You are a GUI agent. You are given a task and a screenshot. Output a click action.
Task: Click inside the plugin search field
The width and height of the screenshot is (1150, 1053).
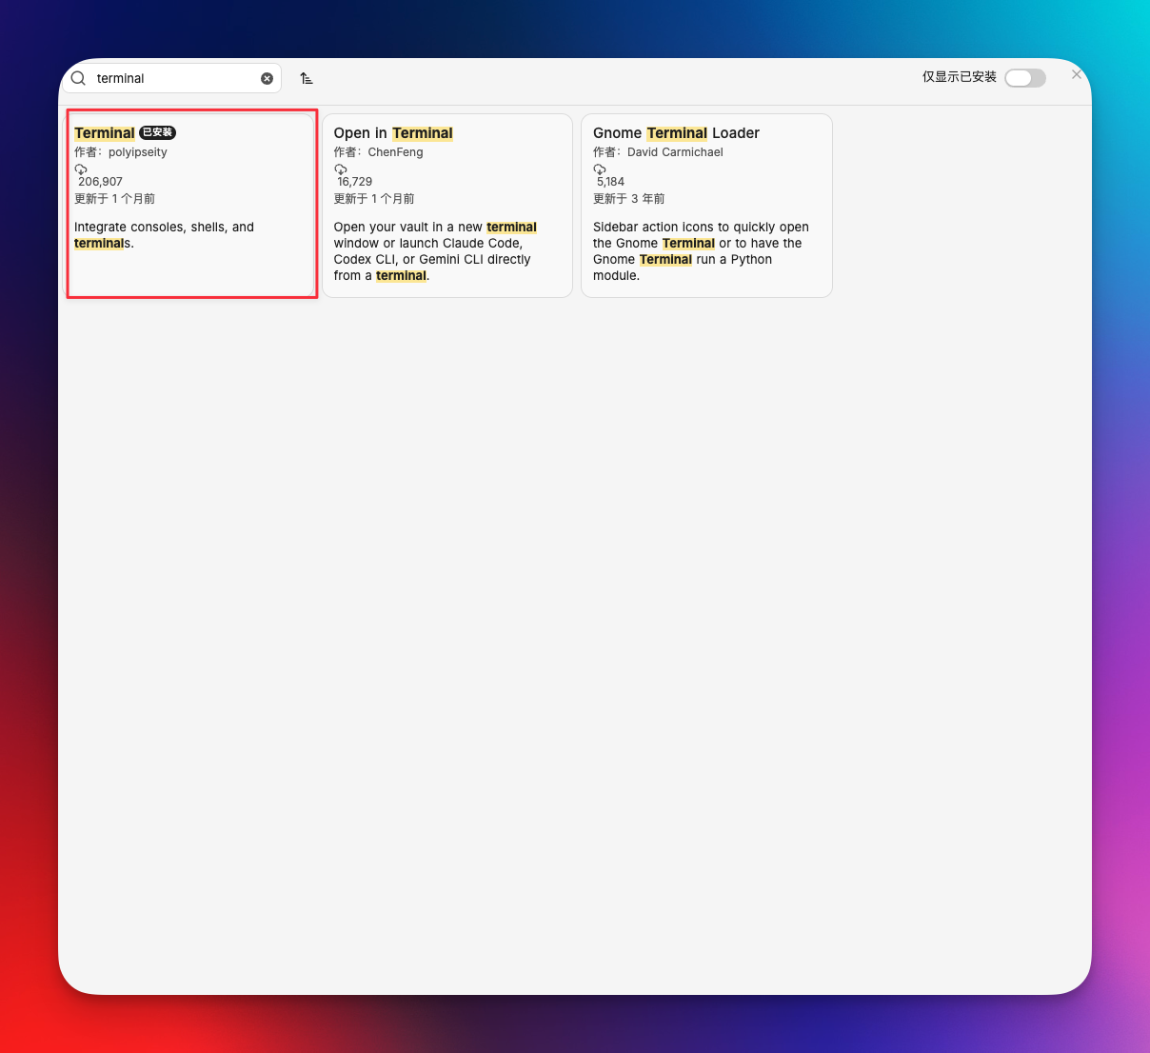coord(176,78)
